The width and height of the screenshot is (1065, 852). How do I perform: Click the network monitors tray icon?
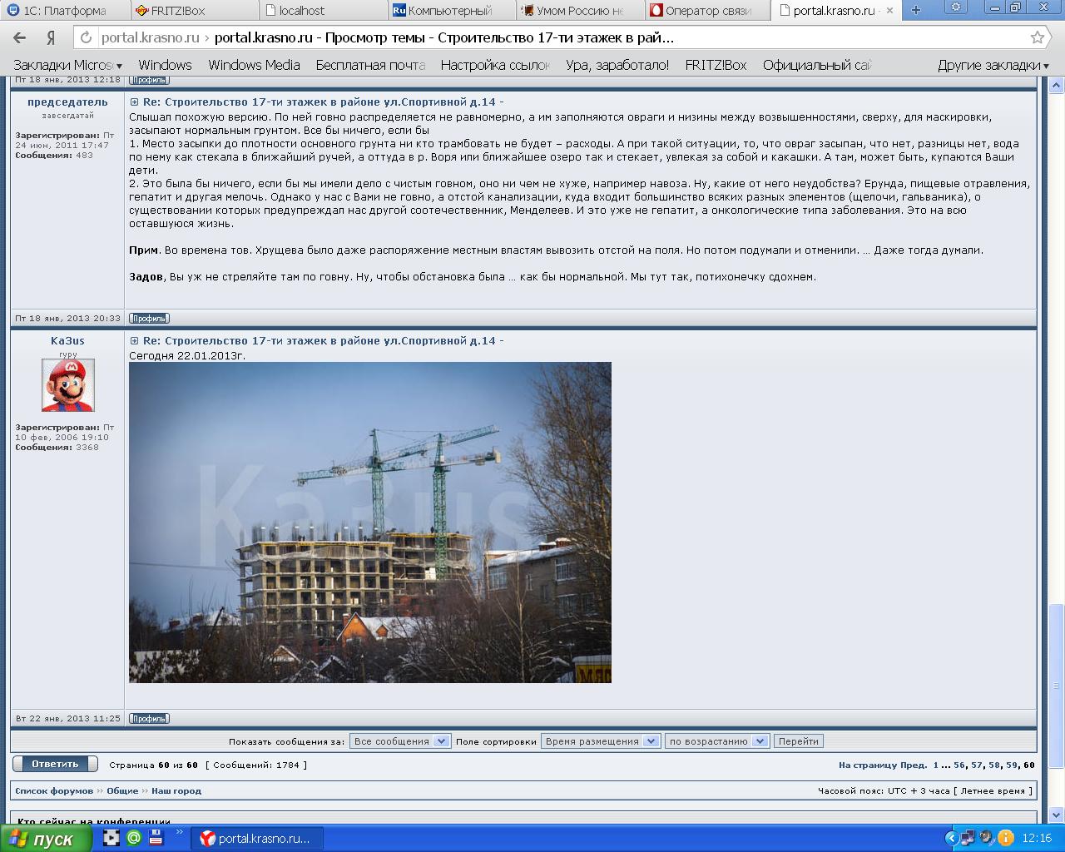[x=968, y=839]
